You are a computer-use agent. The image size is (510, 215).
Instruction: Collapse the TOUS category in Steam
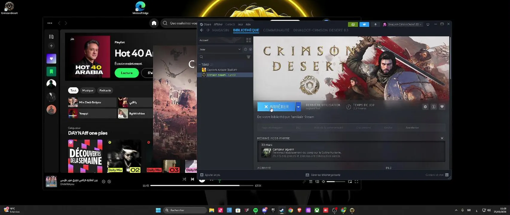point(200,64)
